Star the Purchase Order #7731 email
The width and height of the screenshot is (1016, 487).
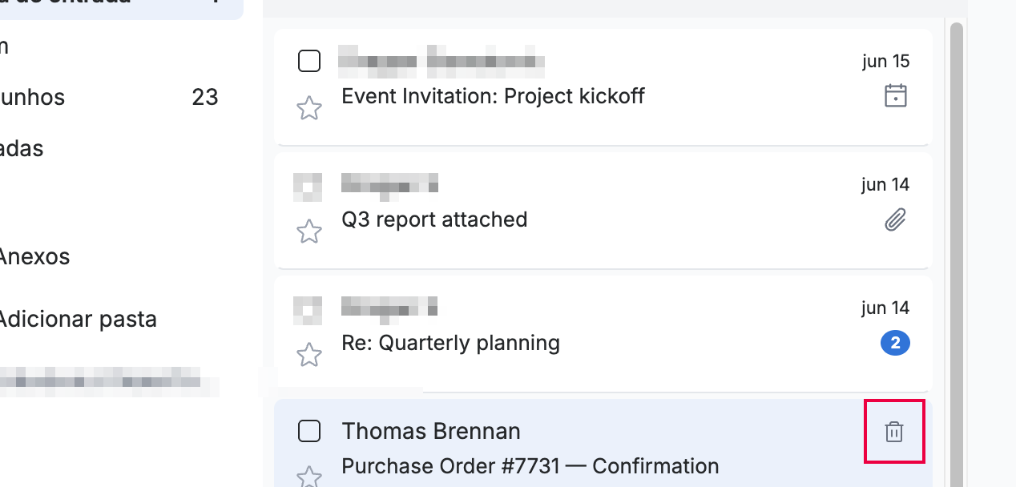(309, 477)
